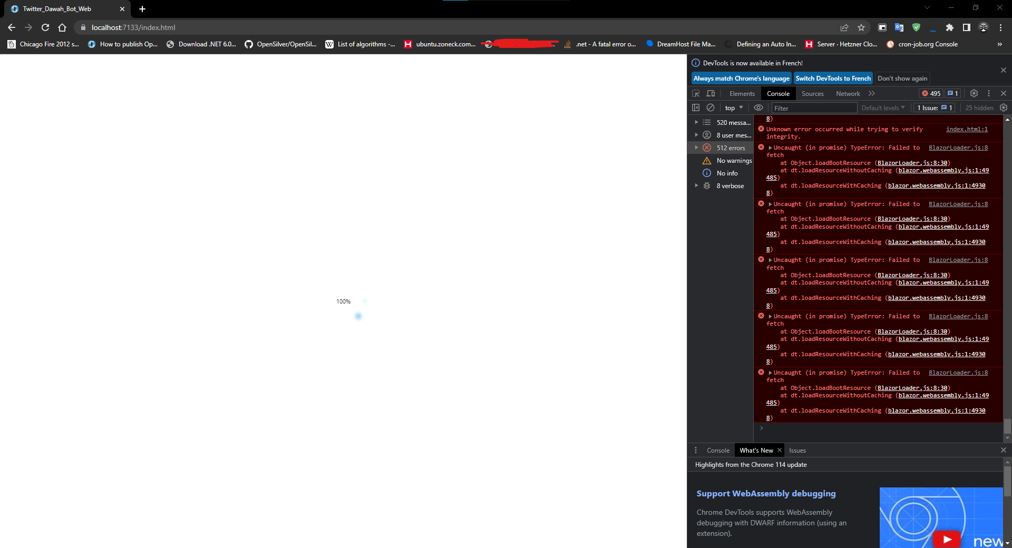Switch to the Network panel tab
Viewport: 1012px width, 548px height.
coord(848,93)
